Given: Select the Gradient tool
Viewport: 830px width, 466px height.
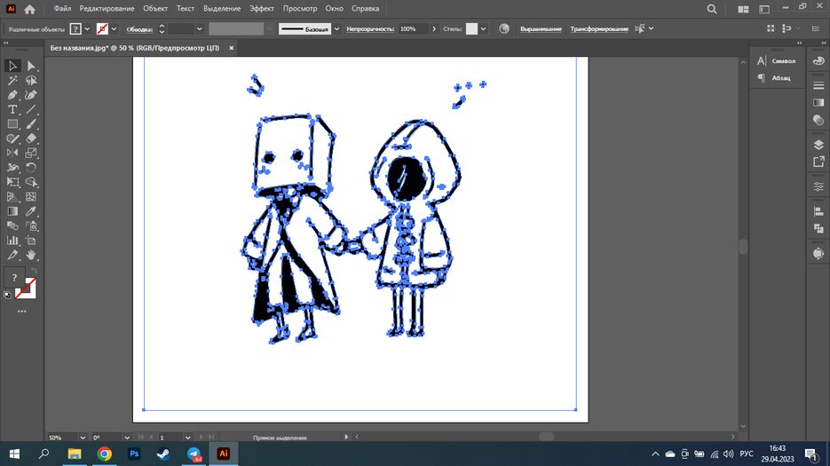Looking at the screenshot, I should point(12,211).
